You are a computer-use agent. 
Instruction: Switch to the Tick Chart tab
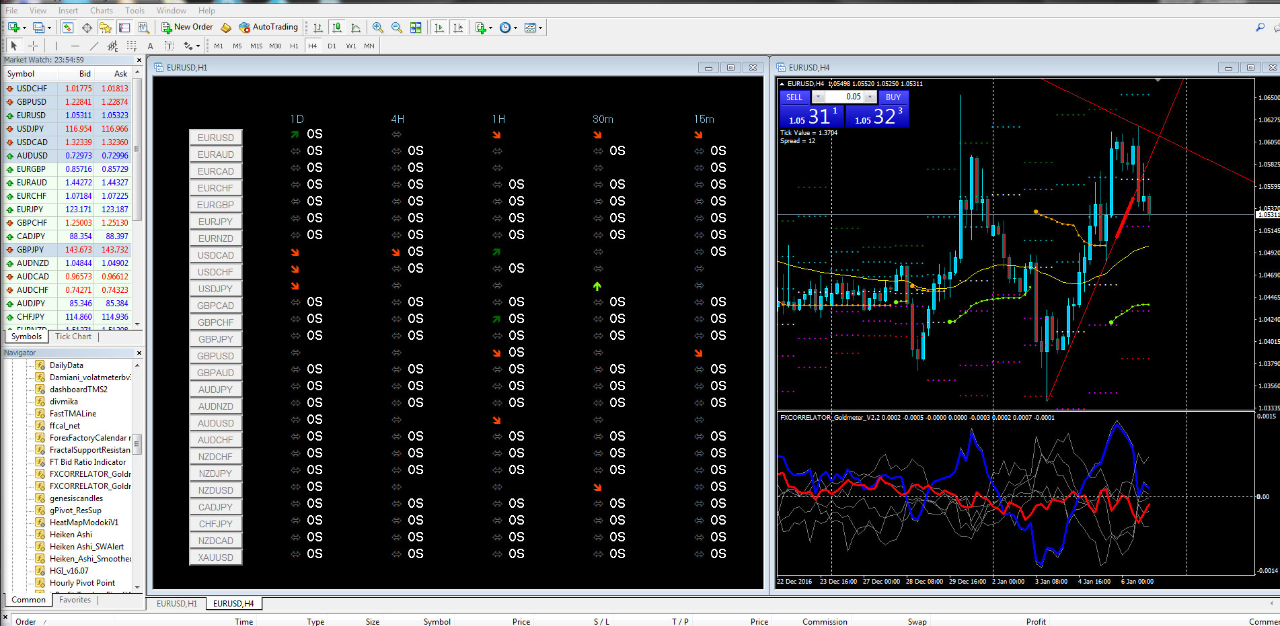coord(73,337)
